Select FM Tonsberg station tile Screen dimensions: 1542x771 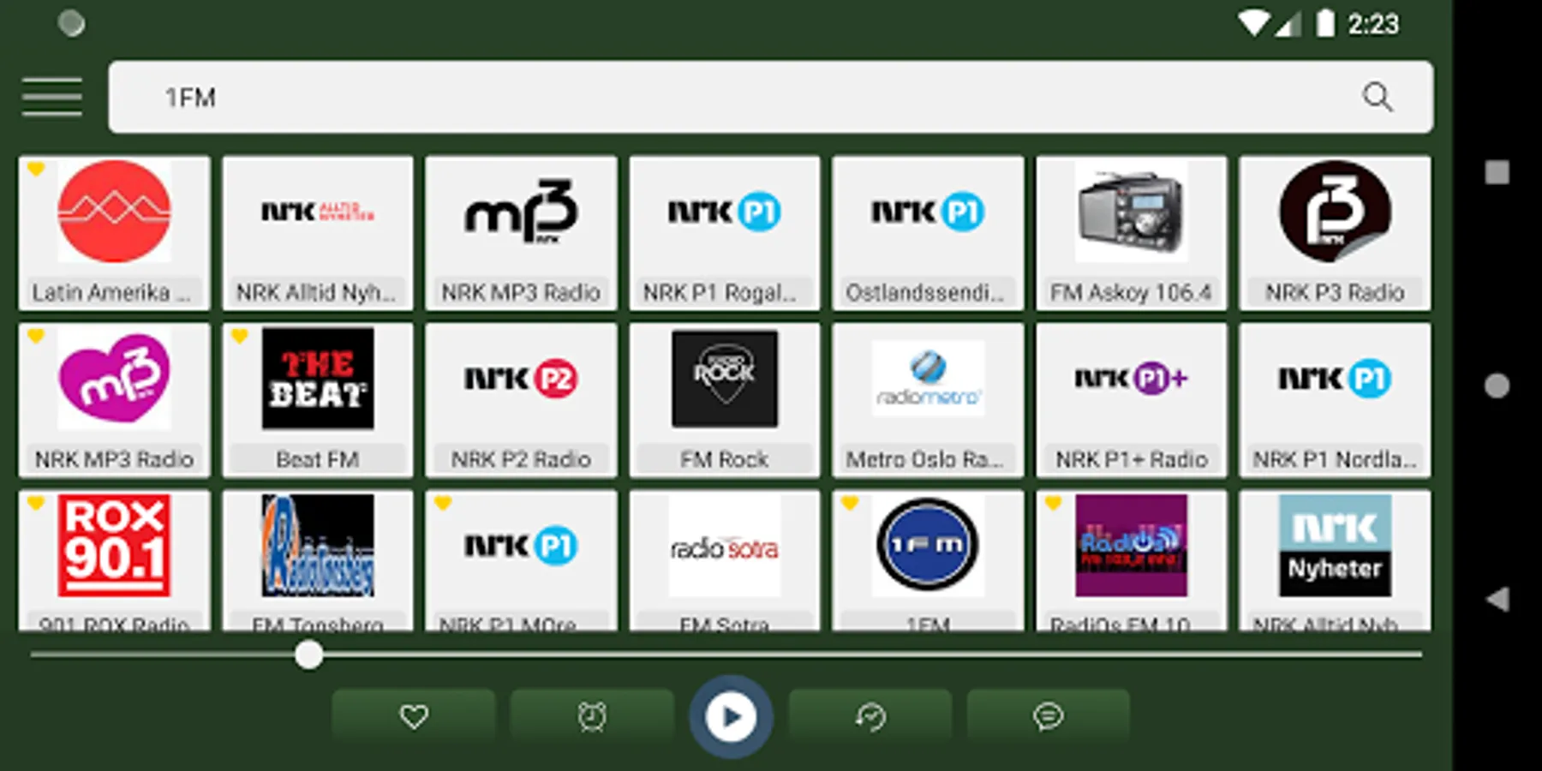pos(318,560)
